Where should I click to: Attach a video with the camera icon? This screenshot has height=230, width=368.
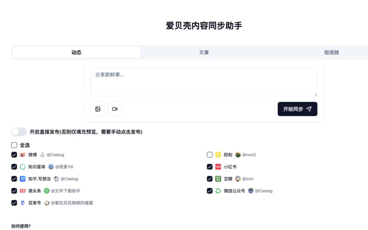point(115,109)
